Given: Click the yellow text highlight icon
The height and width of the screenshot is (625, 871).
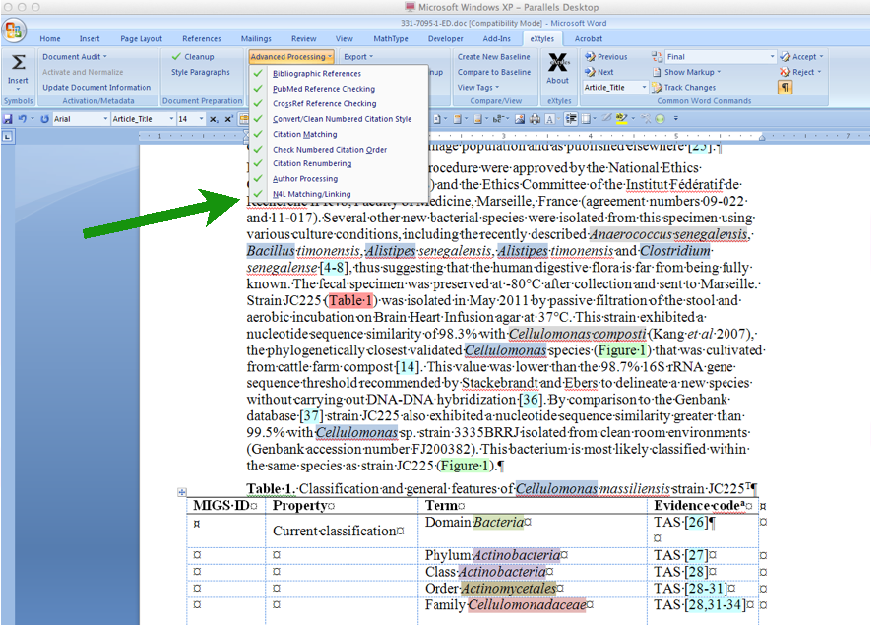Looking at the screenshot, I should (621, 119).
